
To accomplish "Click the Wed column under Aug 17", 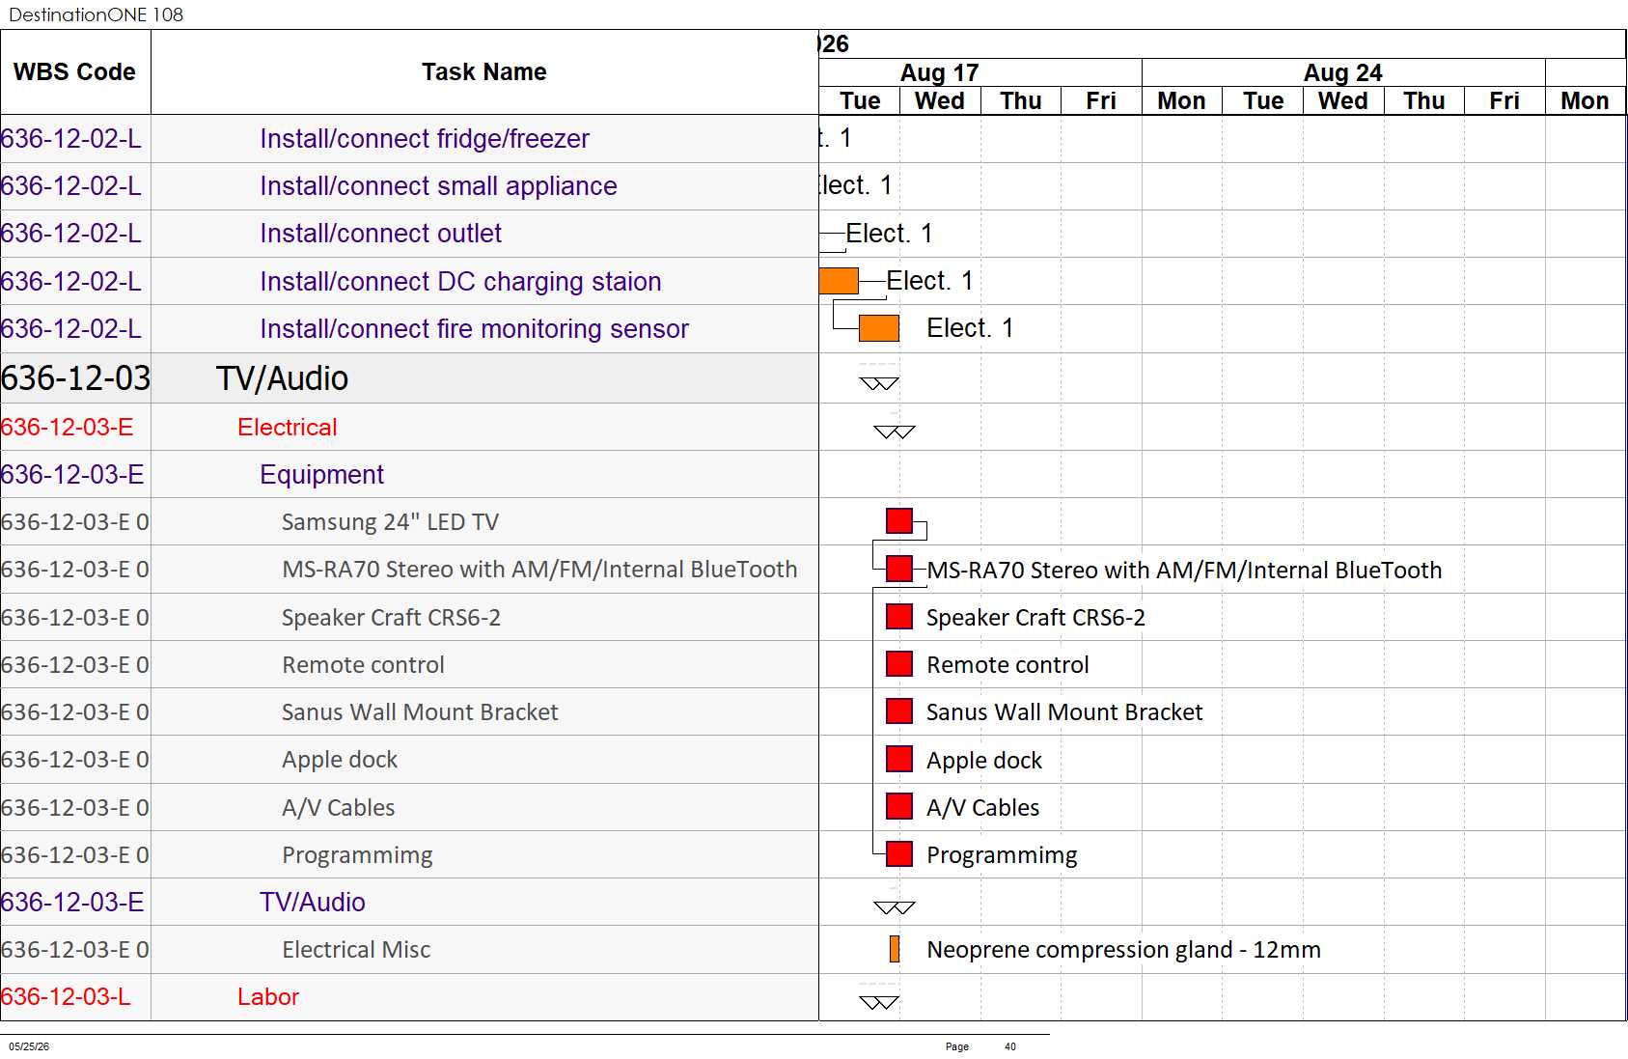I will click(x=940, y=101).
